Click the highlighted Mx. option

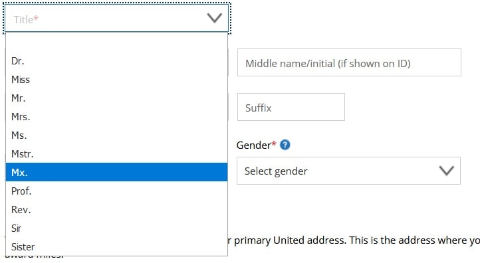tap(116, 172)
